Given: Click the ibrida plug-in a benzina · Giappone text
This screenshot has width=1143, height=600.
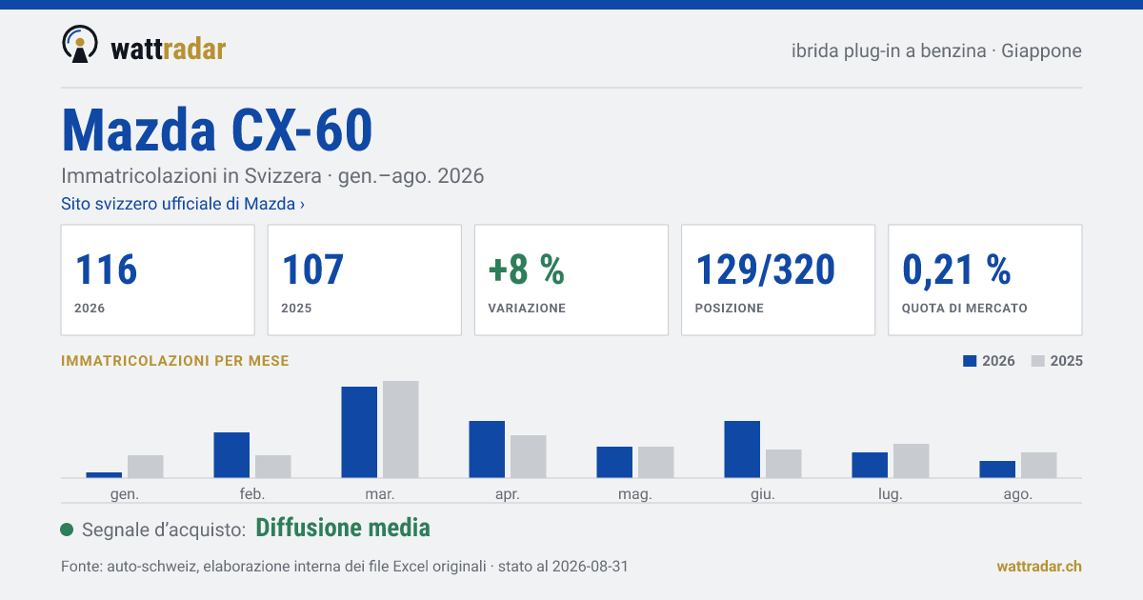Looking at the screenshot, I should point(936,51).
